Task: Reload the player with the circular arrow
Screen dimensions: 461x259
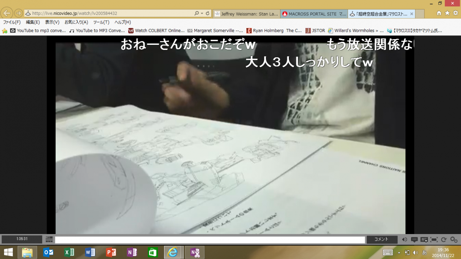Action: (444, 239)
